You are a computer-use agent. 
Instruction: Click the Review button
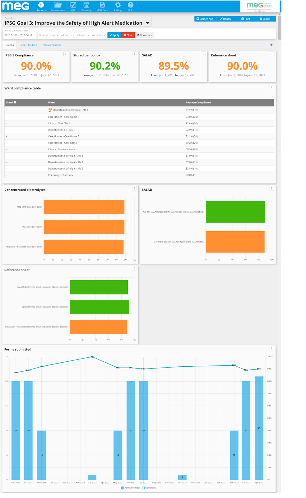click(225, 19)
